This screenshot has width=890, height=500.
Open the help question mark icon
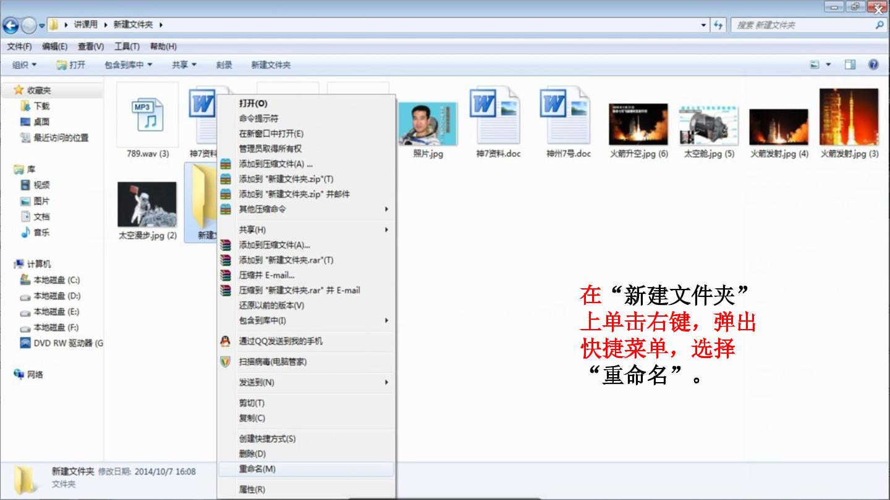coord(873,65)
